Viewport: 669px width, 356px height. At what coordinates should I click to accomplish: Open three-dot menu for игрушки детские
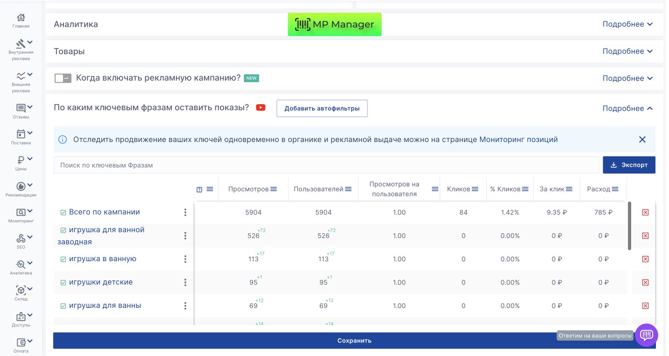[185, 282]
